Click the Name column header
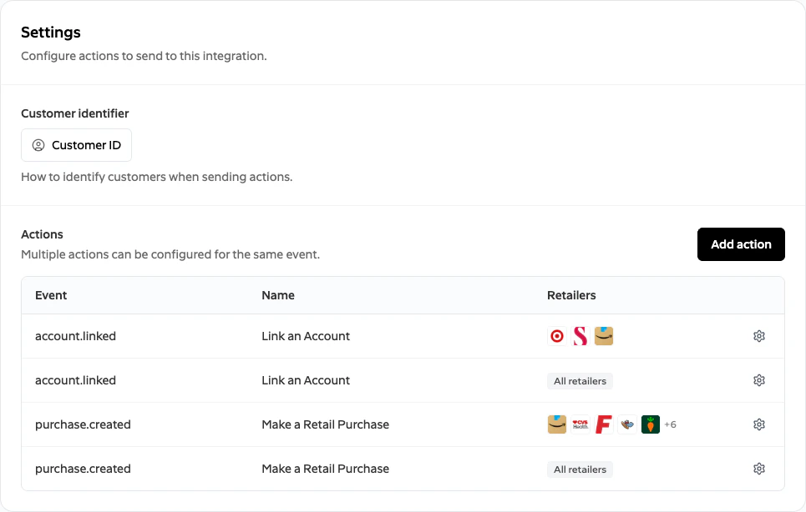 (278, 295)
